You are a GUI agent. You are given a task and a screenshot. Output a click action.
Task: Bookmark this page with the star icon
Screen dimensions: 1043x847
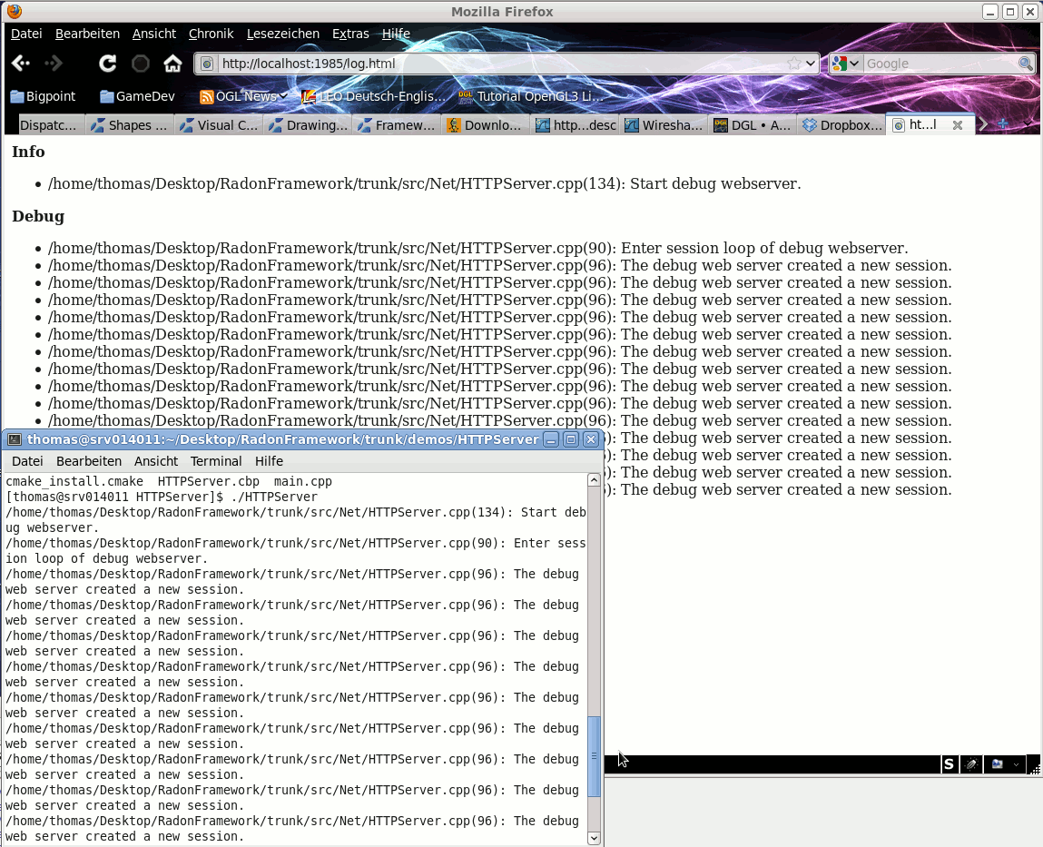[794, 64]
